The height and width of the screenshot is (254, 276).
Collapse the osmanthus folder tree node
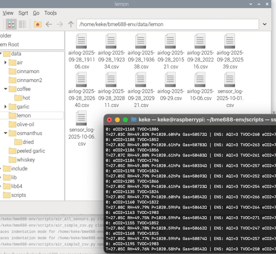point(5,133)
